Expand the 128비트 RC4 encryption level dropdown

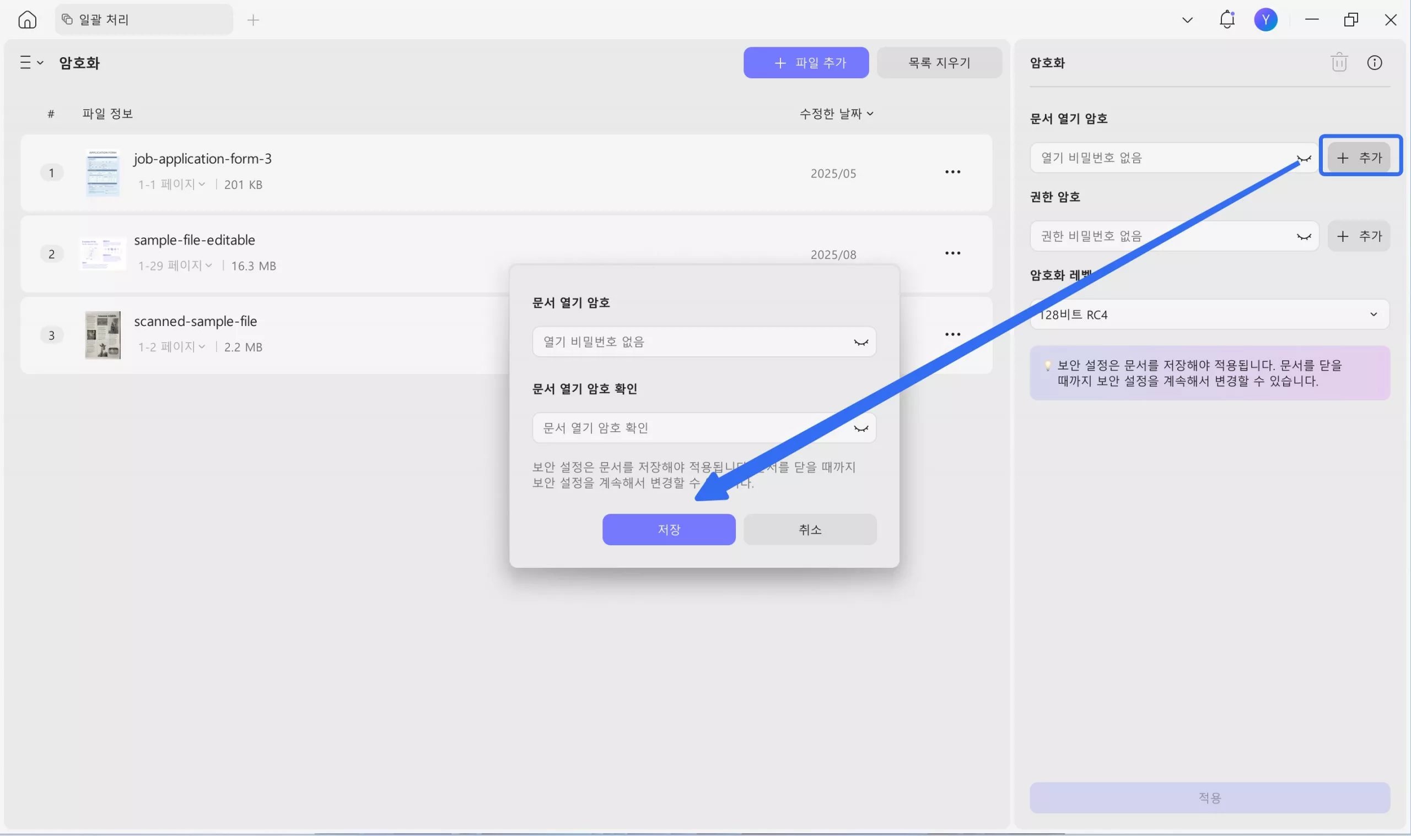tap(1373, 314)
